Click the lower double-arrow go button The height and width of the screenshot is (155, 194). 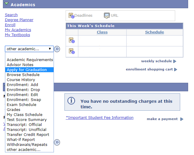click(x=57, y=142)
